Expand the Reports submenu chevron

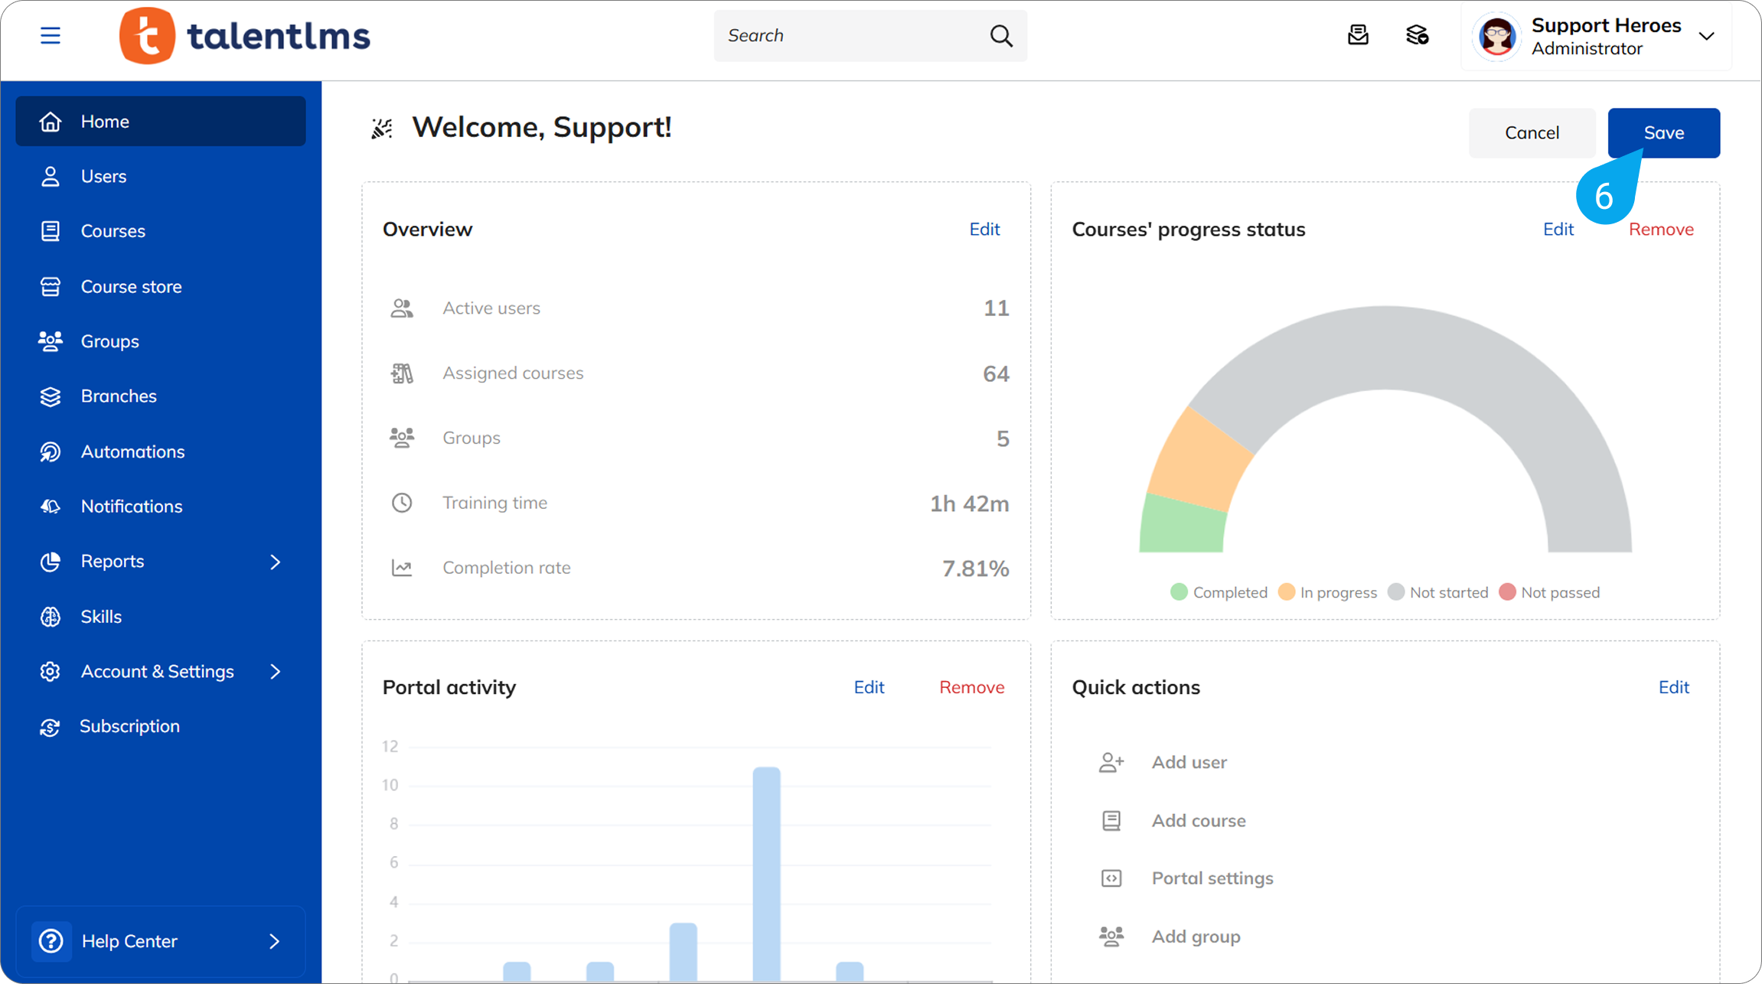coord(276,562)
